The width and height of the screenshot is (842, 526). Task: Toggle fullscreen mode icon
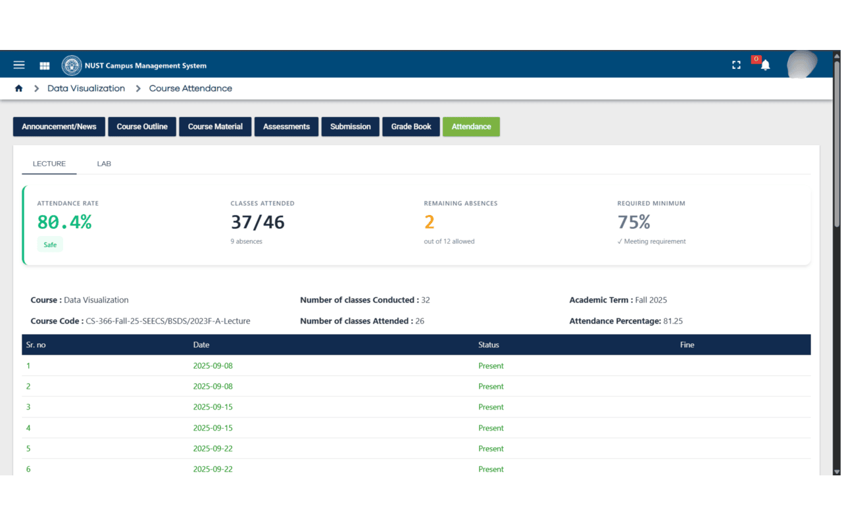tap(737, 65)
